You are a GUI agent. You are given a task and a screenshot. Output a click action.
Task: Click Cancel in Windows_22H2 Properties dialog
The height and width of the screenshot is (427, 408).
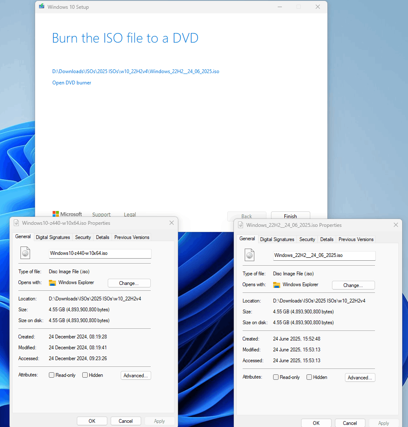(x=350, y=423)
